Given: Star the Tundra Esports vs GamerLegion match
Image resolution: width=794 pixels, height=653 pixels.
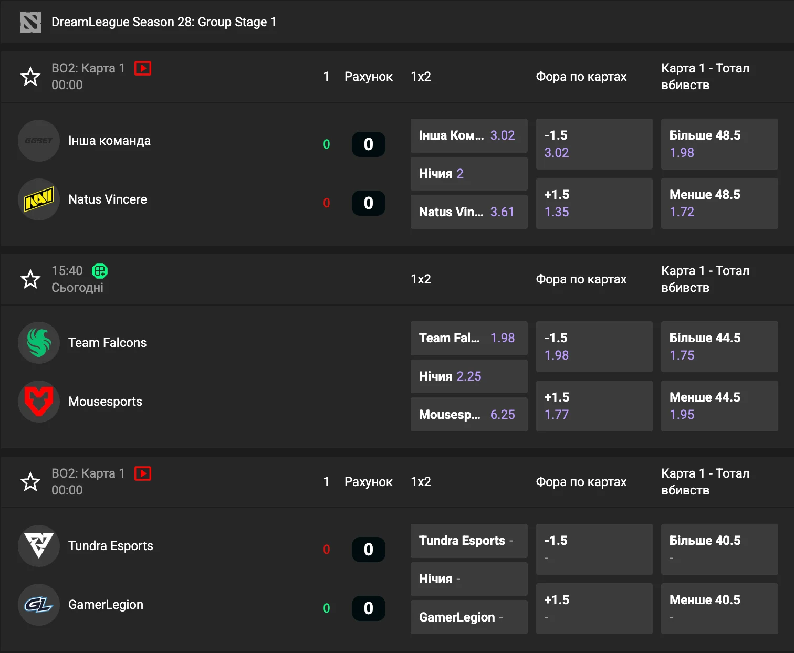Looking at the screenshot, I should pos(30,482).
